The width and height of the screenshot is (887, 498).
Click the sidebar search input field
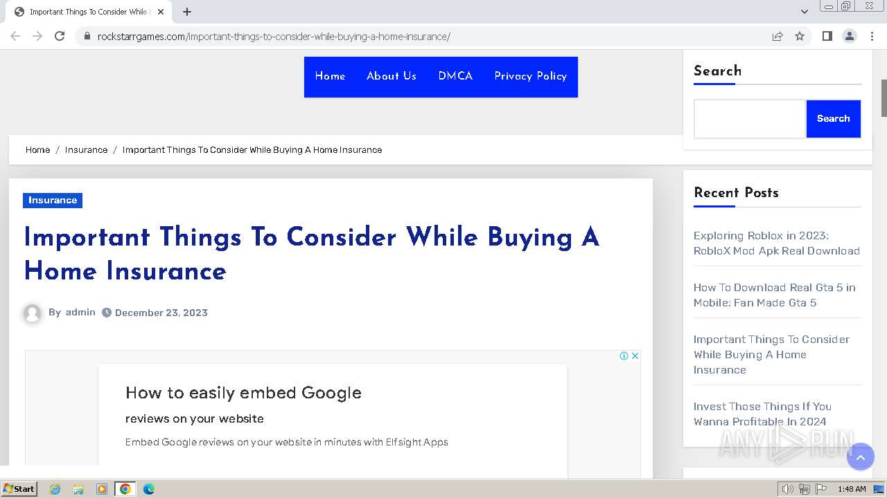750,119
